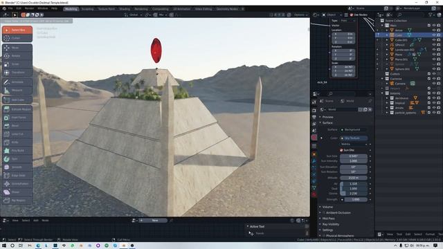
Task: Expand the Cube.001 tree item
Action: pos(387,40)
